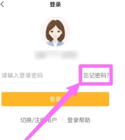Tap the female avatar profile picture
The height and width of the screenshot is (140, 125).
[55, 32]
